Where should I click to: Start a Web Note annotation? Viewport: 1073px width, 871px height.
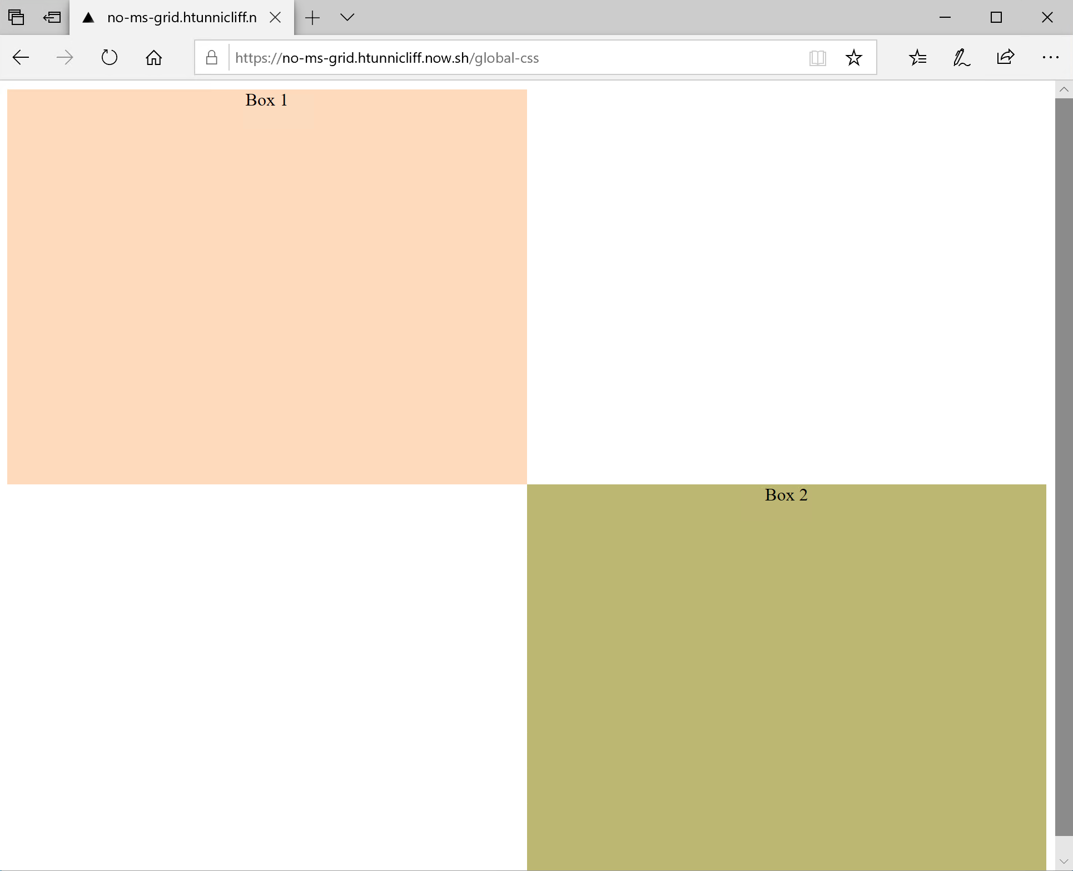961,57
